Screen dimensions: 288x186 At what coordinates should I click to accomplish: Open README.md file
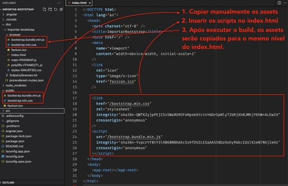click(14, 146)
